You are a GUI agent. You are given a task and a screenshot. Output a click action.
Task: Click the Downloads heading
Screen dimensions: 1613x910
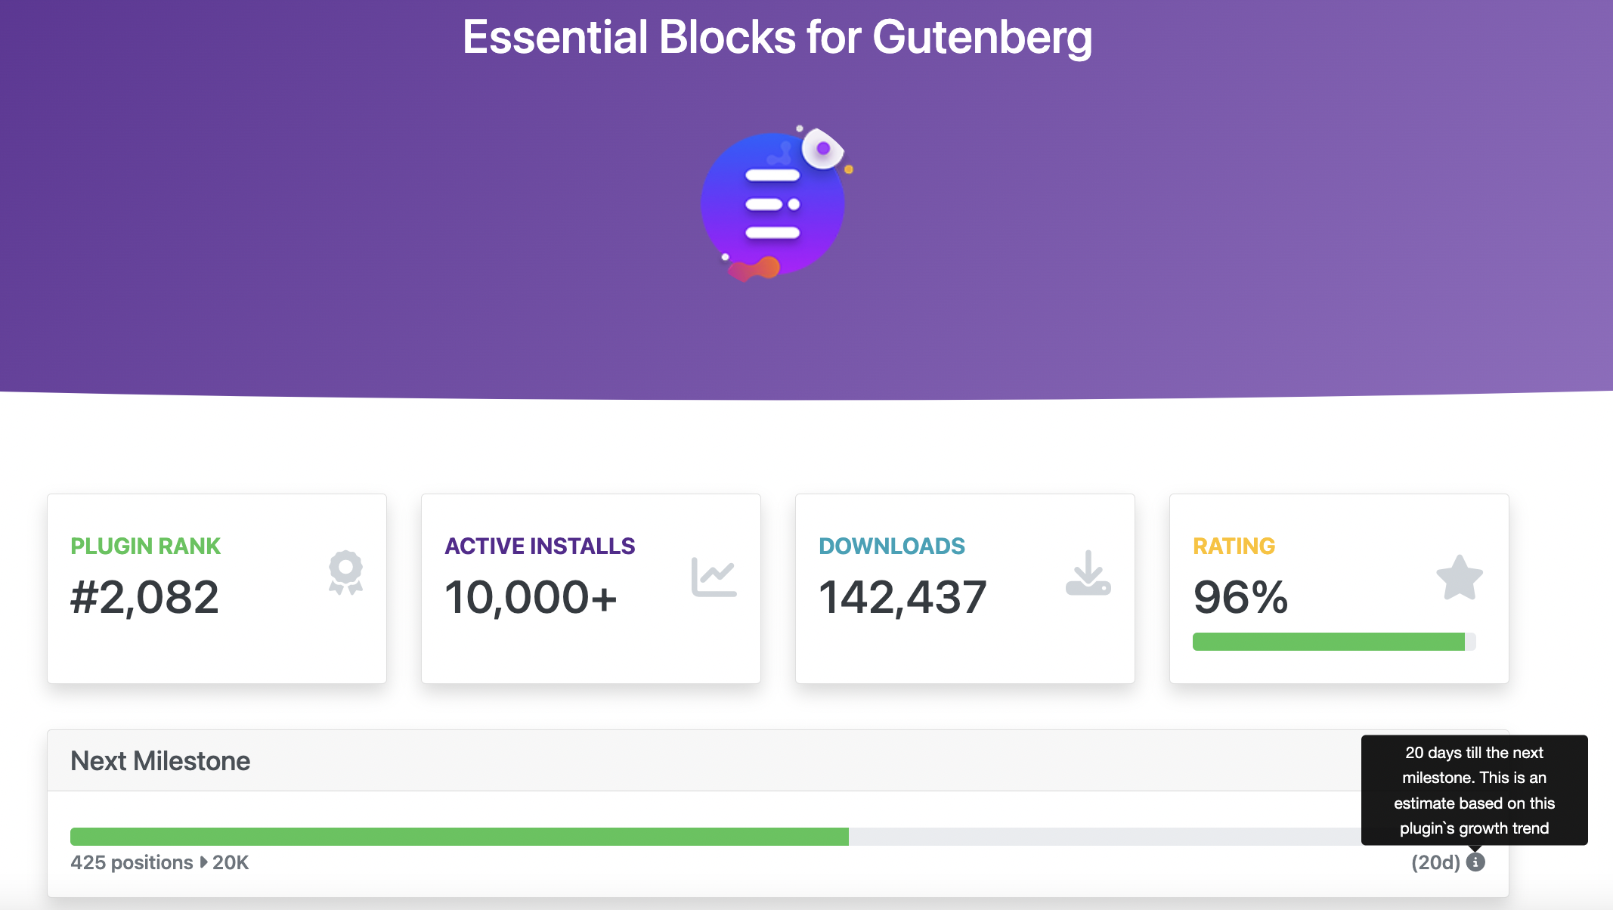892,546
